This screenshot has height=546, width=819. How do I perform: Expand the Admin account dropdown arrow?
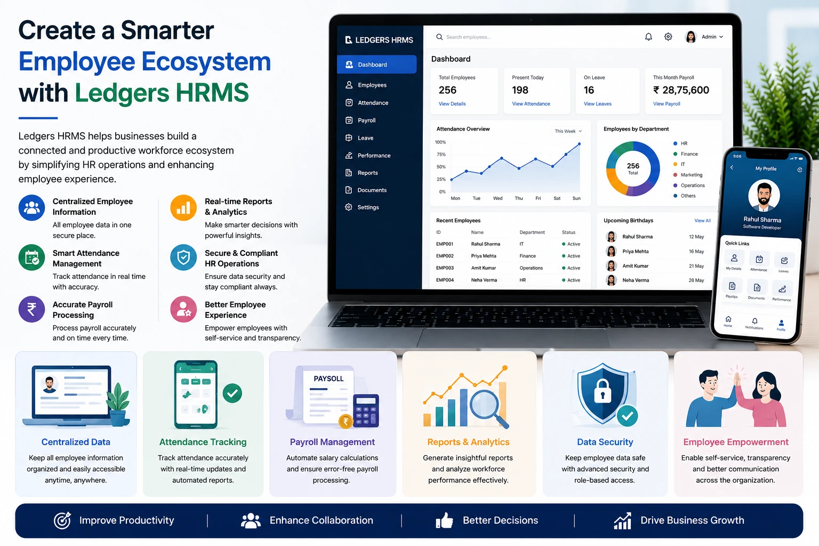[x=721, y=37]
